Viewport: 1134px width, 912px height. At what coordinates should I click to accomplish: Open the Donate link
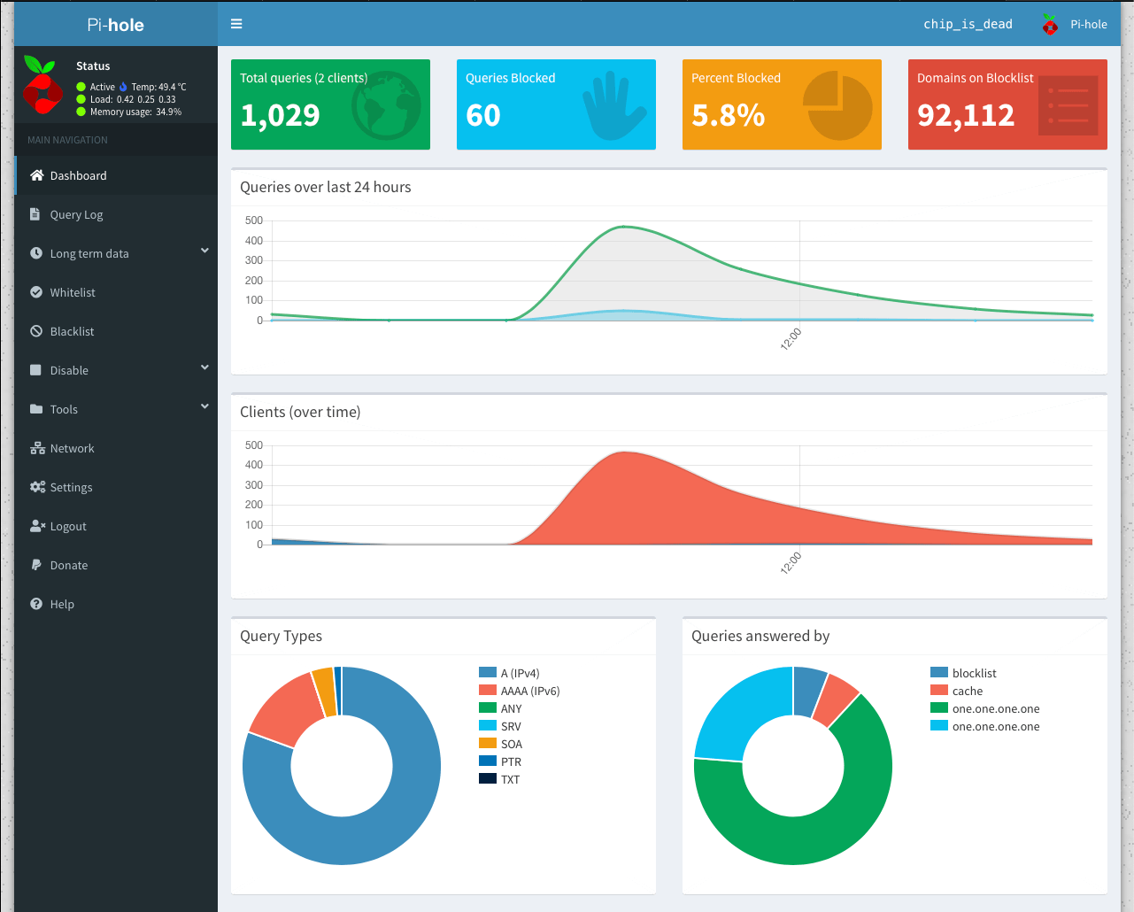coord(116,565)
